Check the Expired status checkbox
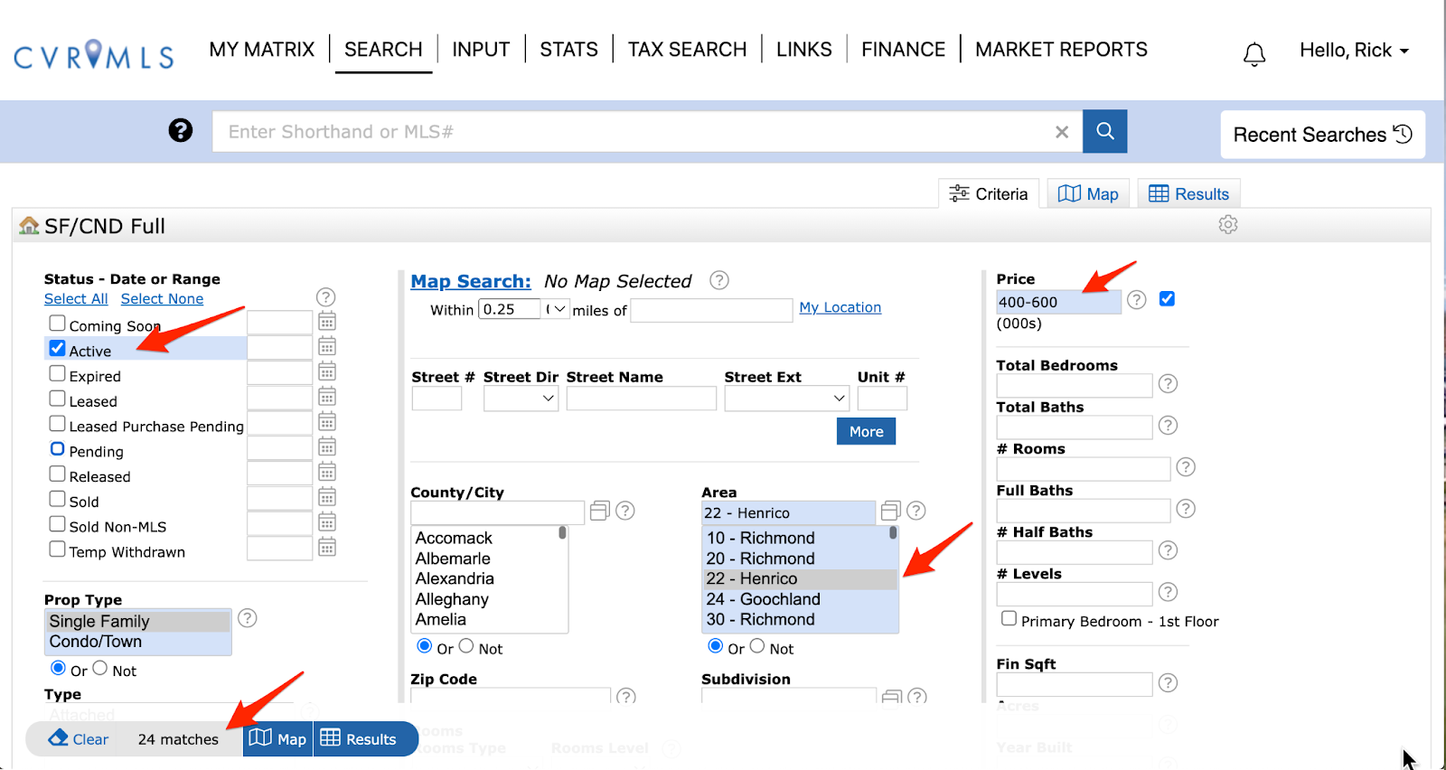 (58, 373)
